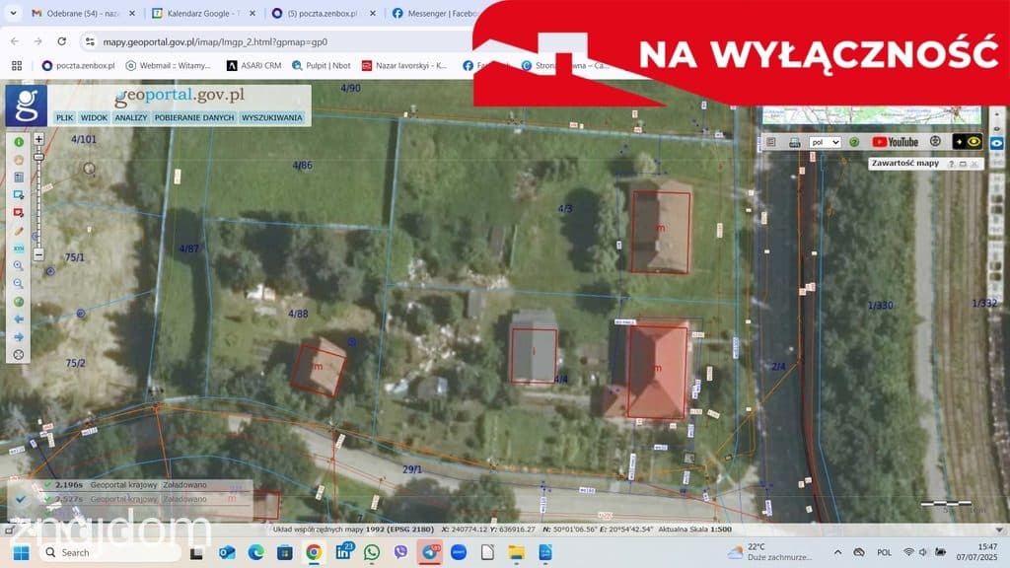This screenshot has height=568, width=1010.
Task: Open the Pulpit Nbot bookmark
Action: 321,66
